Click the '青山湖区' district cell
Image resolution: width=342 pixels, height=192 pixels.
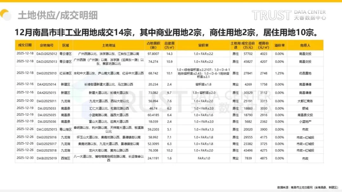pyautogui.click(x=66, y=129)
